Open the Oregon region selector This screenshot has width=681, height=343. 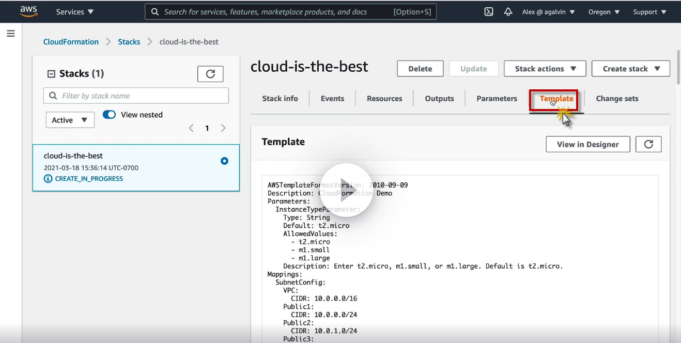point(604,12)
